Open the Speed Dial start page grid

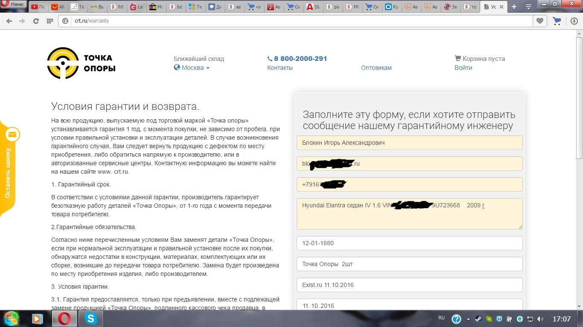(x=50, y=21)
